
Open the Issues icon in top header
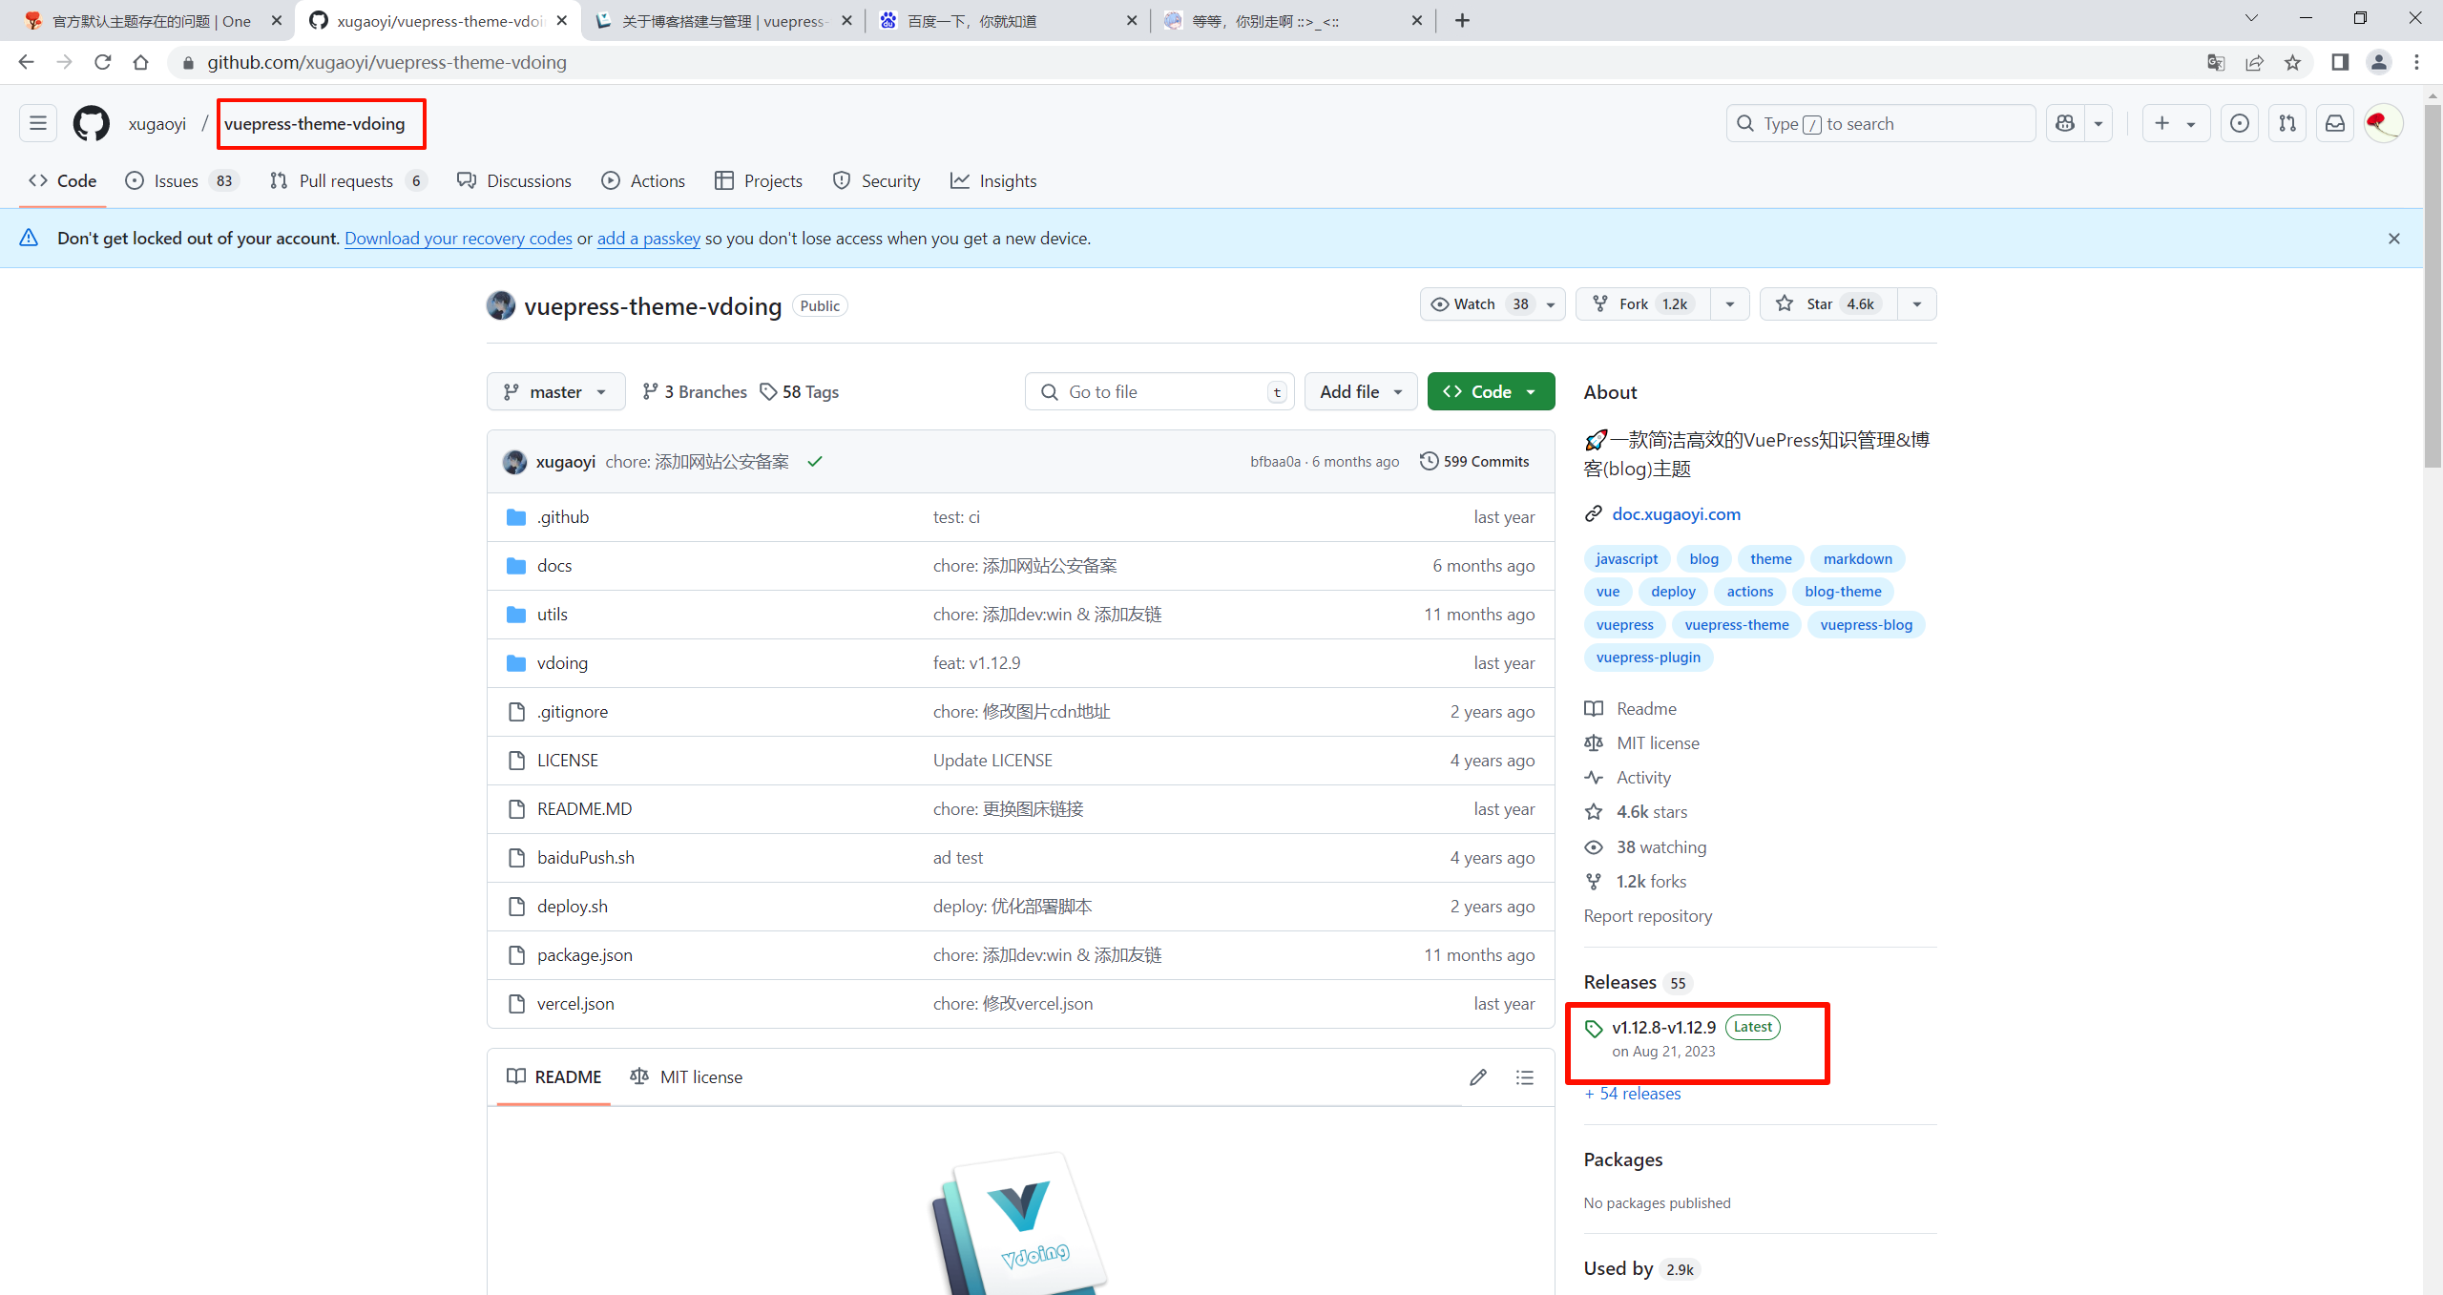pyautogui.click(x=2240, y=123)
